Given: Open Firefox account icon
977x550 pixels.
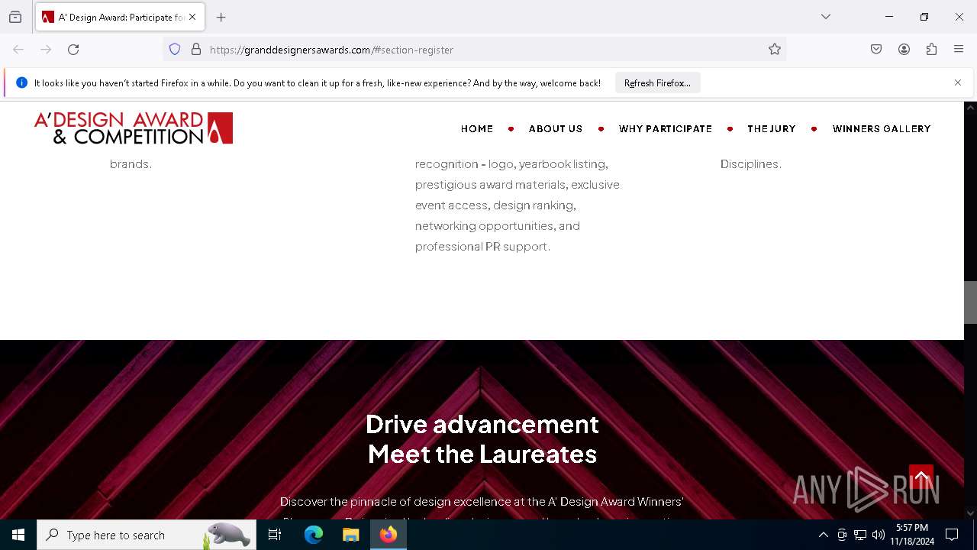Looking at the screenshot, I should point(904,50).
